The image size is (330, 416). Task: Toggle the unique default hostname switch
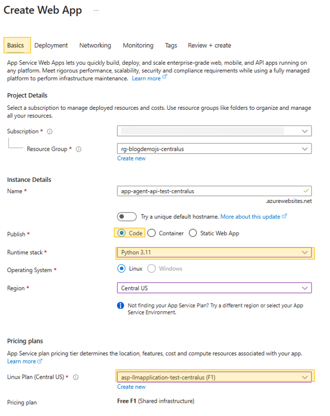click(x=127, y=216)
